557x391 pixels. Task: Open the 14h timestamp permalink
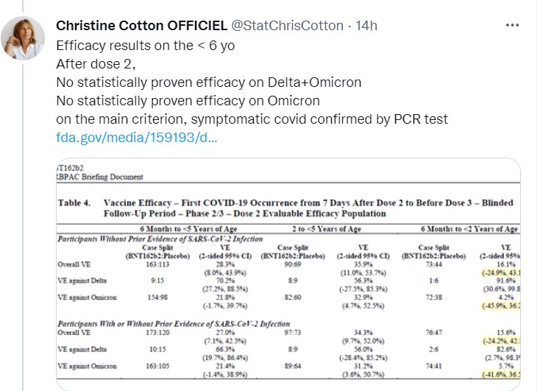coord(366,25)
